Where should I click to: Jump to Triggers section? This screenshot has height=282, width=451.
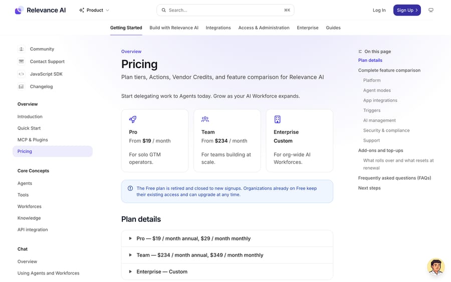(x=372, y=110)
